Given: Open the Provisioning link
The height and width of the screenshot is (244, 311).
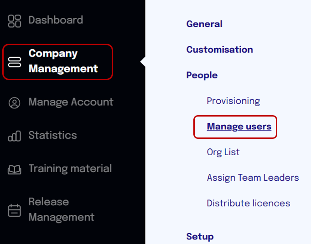Looking at the screenshot, I should [233, 101].
